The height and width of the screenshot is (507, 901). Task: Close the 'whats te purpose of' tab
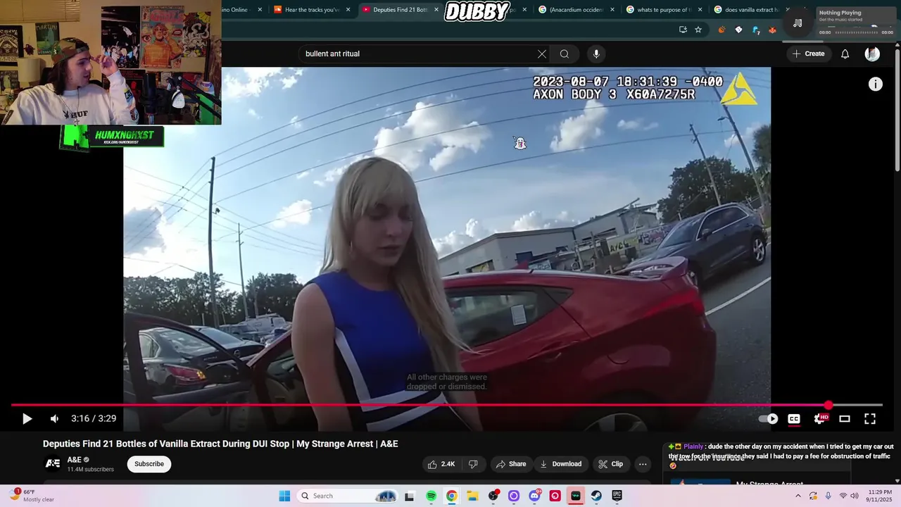700,10
